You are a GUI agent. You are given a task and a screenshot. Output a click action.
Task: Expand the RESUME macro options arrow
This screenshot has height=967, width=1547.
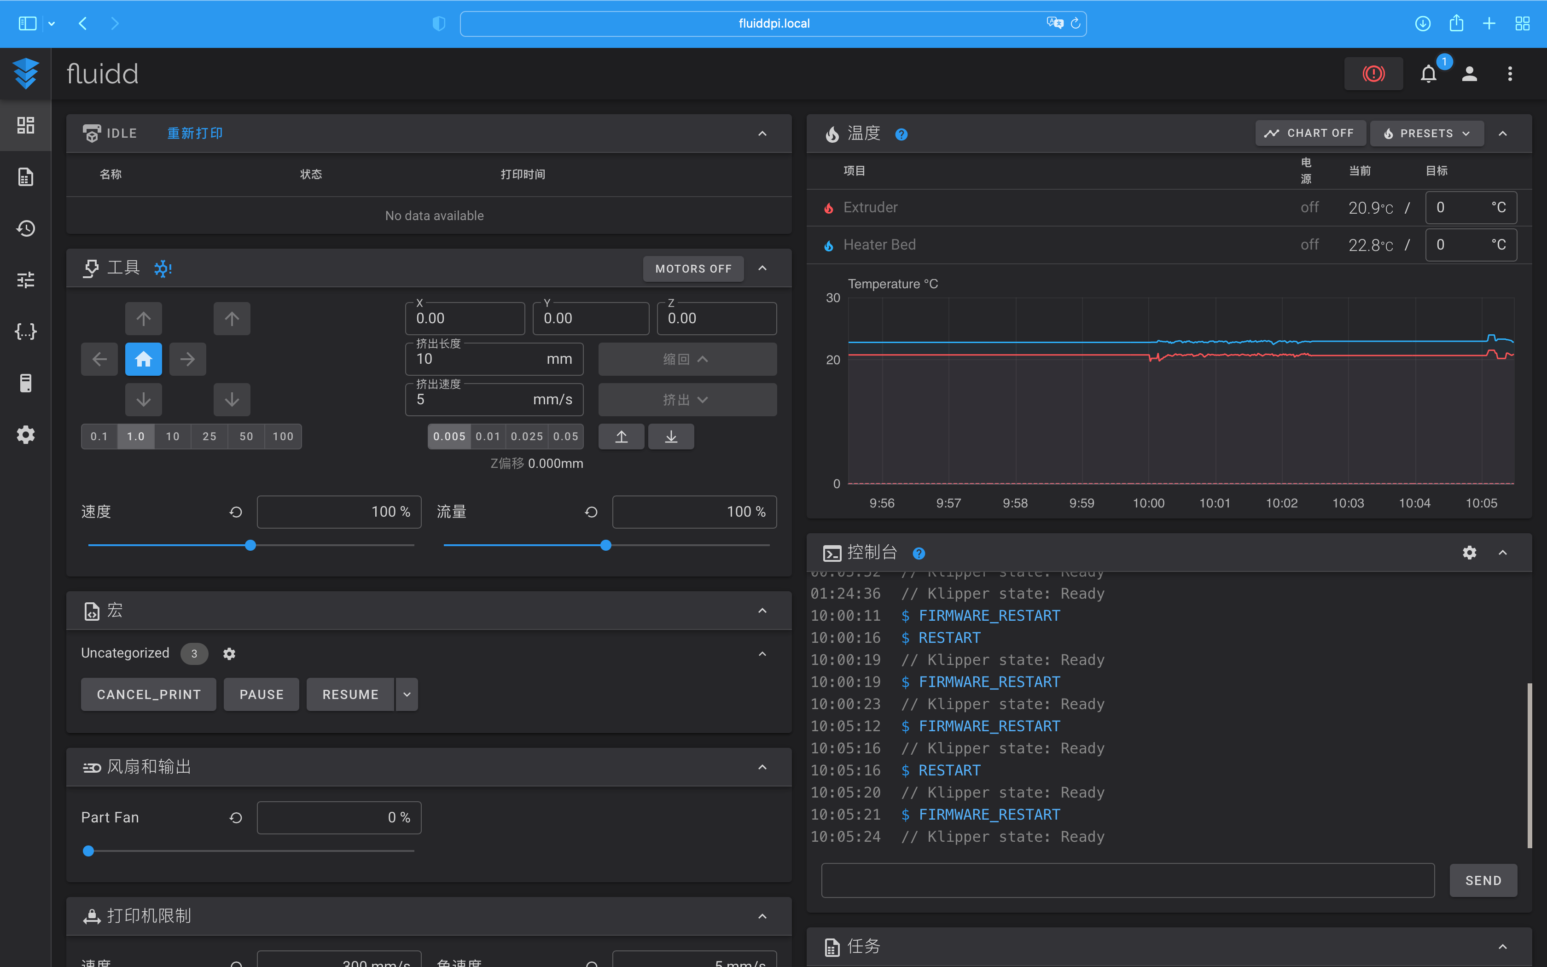point(407,694)
